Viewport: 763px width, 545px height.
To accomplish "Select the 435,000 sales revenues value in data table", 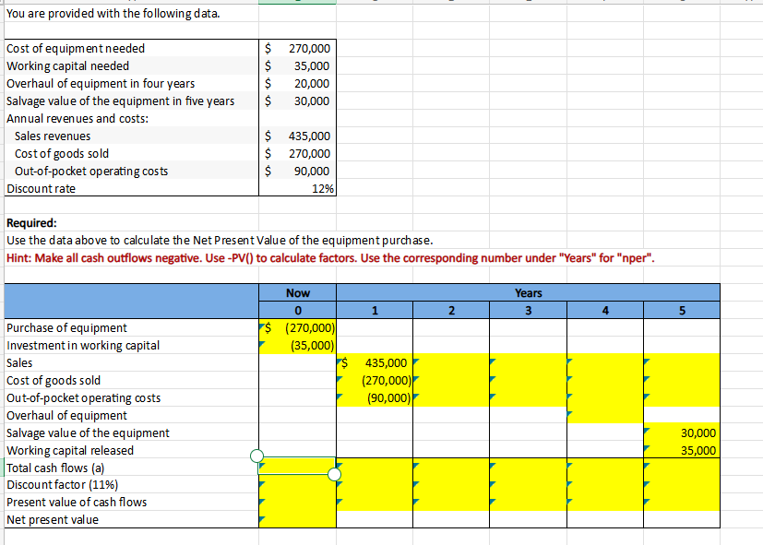I will pyautogui.click(x=297, y=136).
